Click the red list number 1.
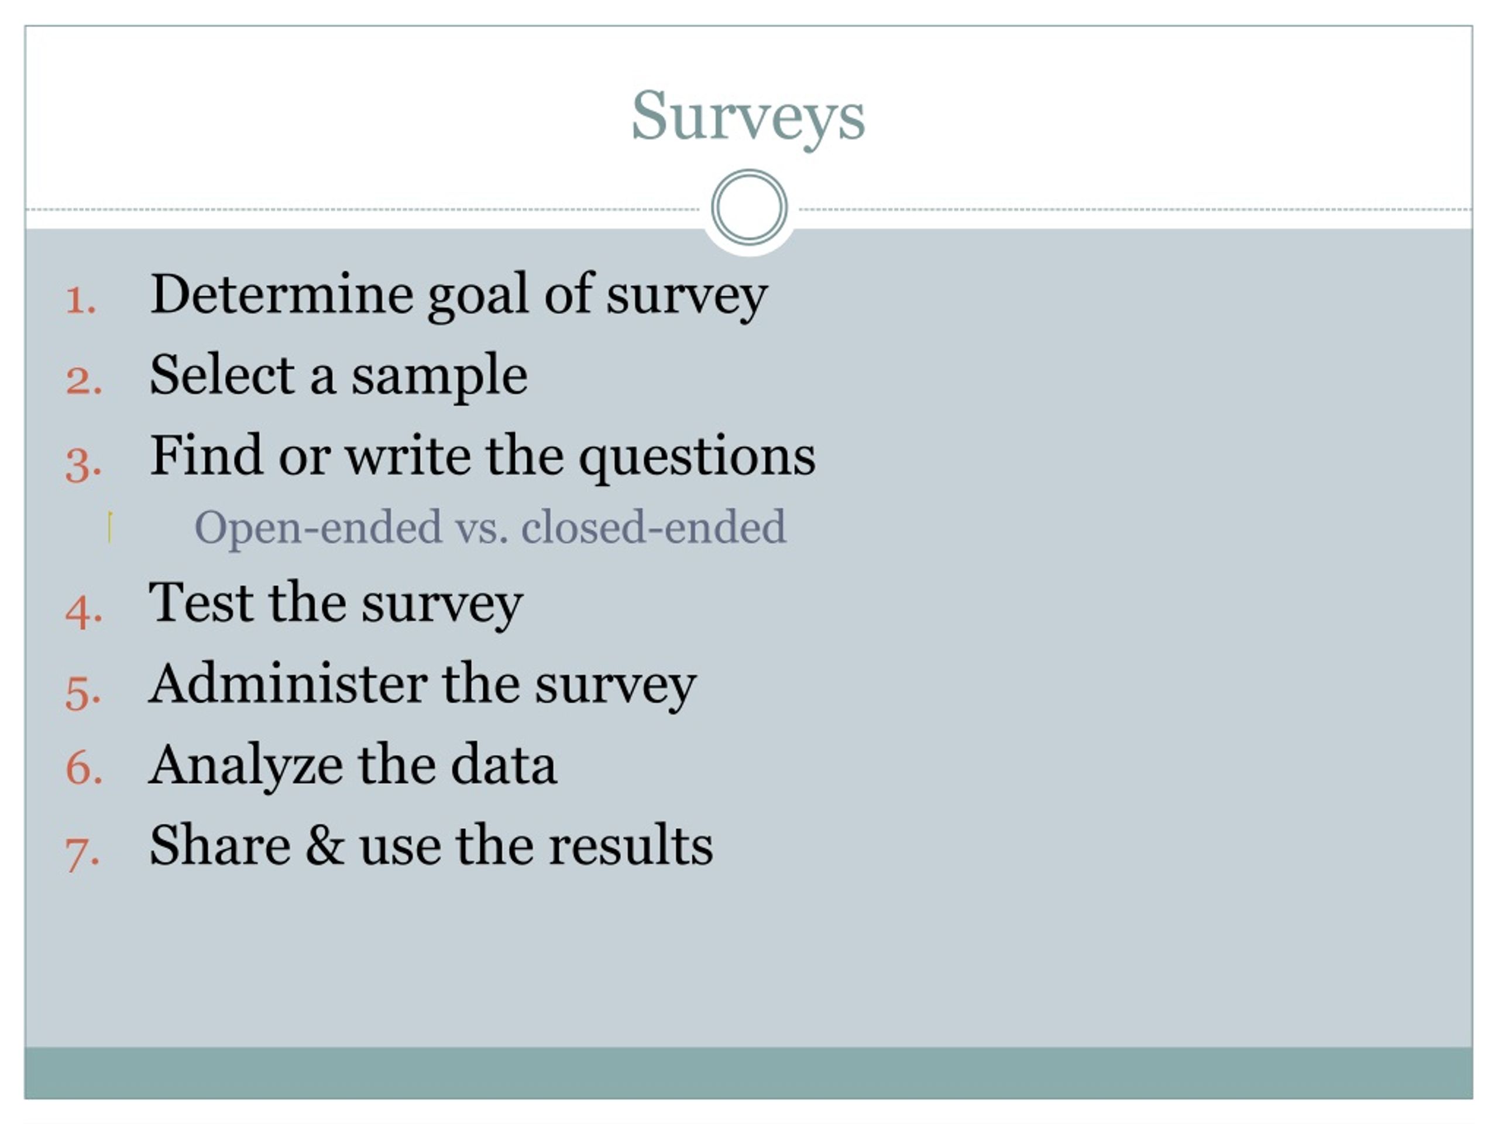1498x1124 pixels. click(x=81, y=300)
